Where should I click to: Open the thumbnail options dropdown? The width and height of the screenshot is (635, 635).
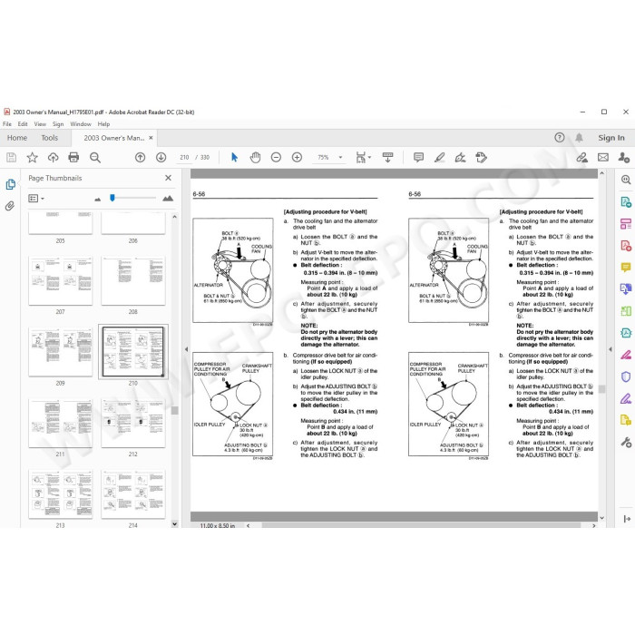[x=36, y=199]
